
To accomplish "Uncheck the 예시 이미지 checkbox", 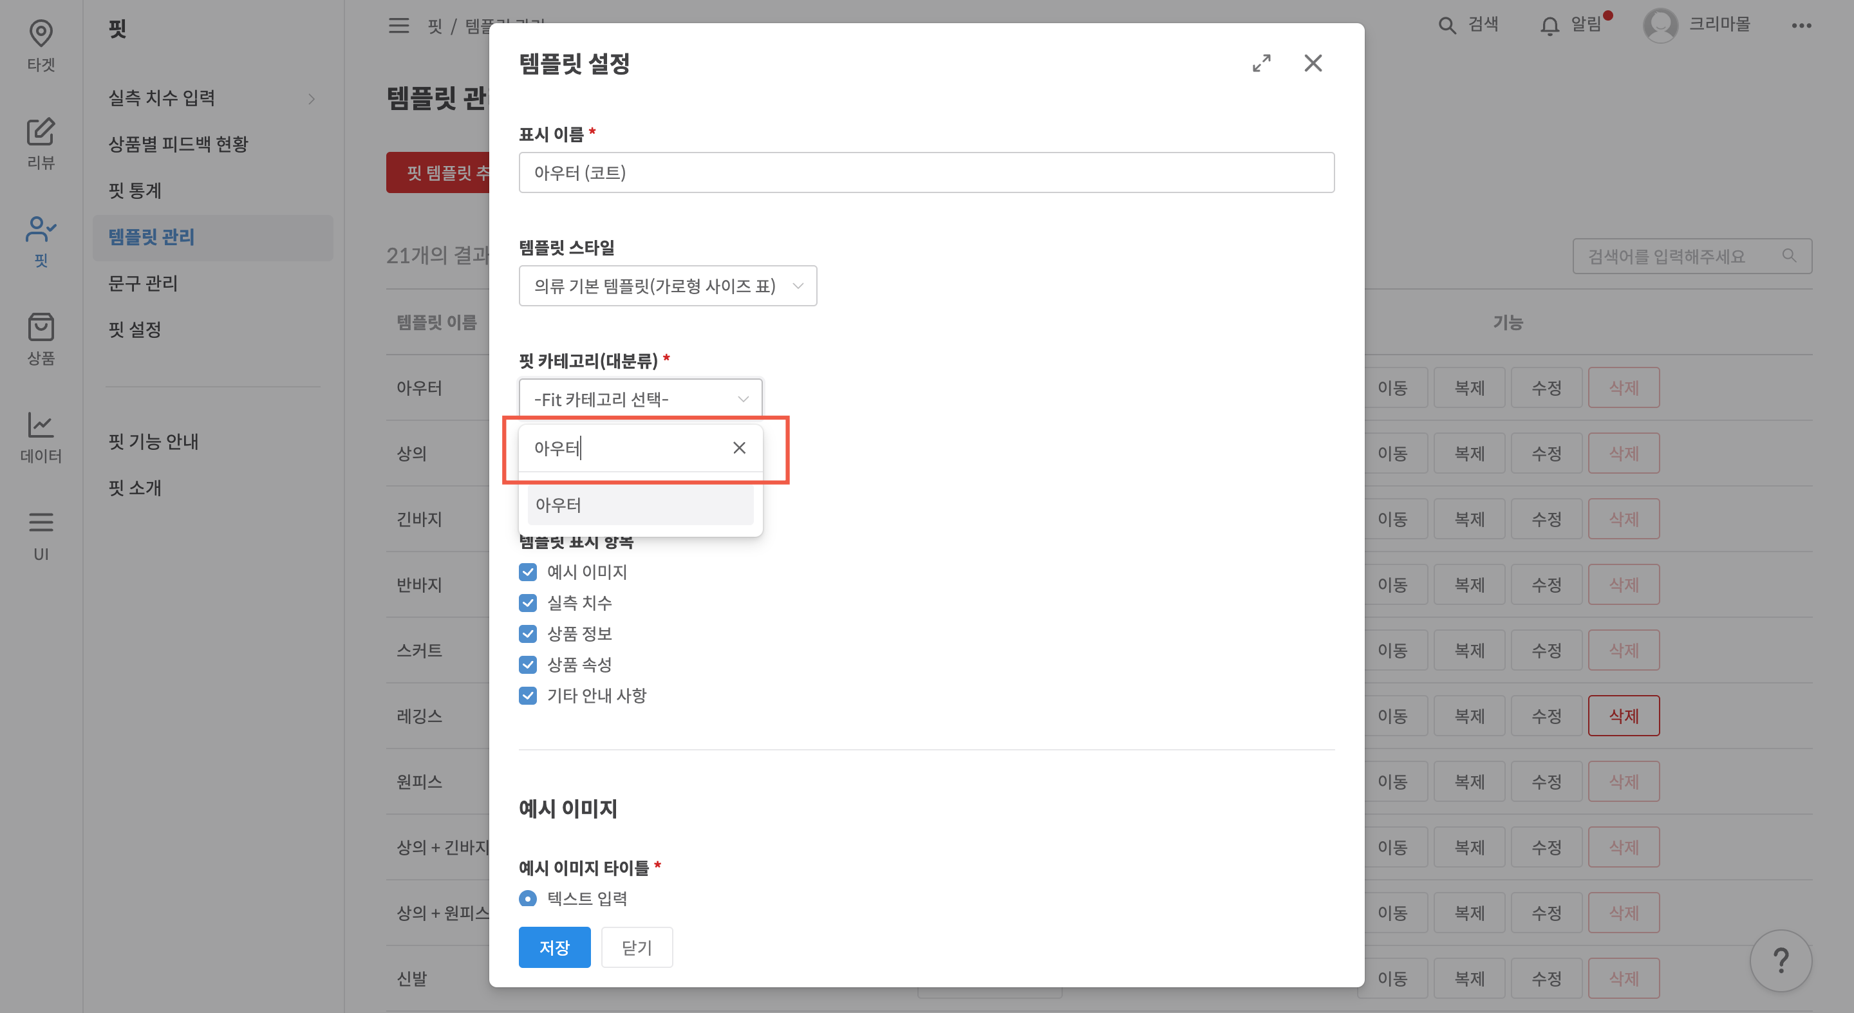I will coord(528,572).
